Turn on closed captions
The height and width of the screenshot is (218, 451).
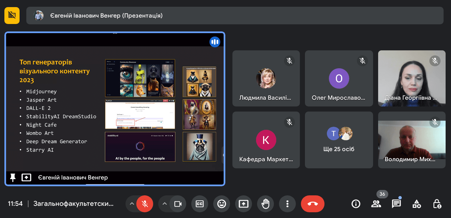click(x=200, y=204)
